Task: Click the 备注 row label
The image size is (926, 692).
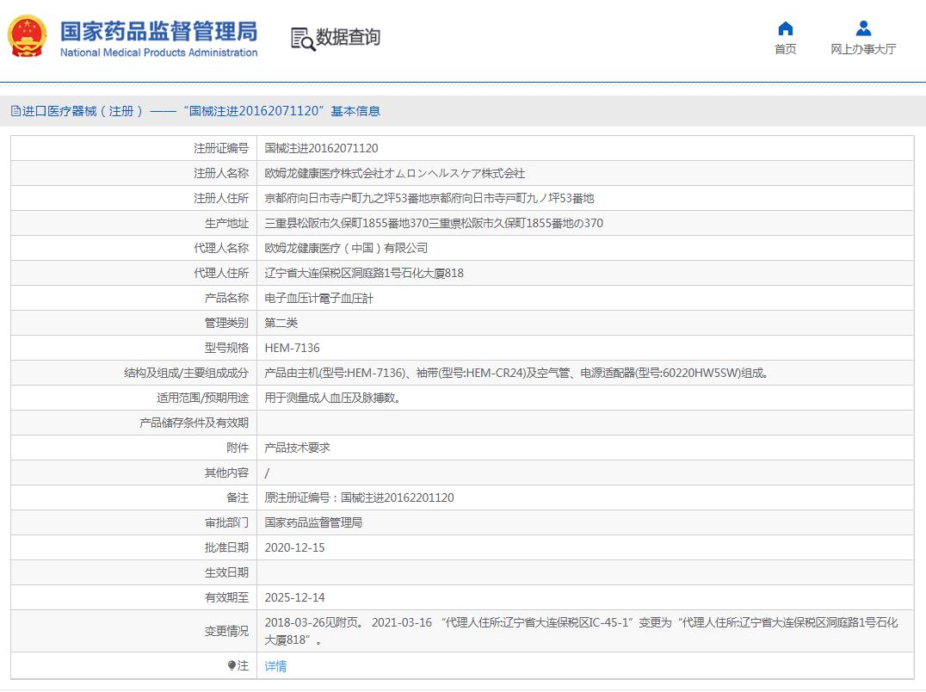Action: (238, 497)
